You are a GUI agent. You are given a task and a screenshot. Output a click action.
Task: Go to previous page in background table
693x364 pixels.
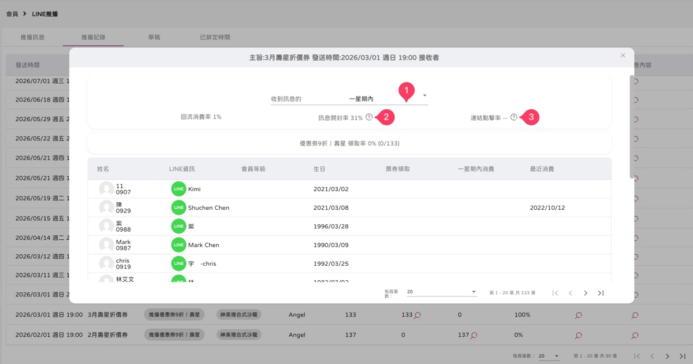(x=652, y=356)
